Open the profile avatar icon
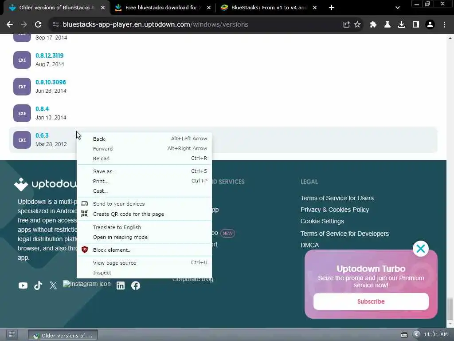 coord(430,25)
